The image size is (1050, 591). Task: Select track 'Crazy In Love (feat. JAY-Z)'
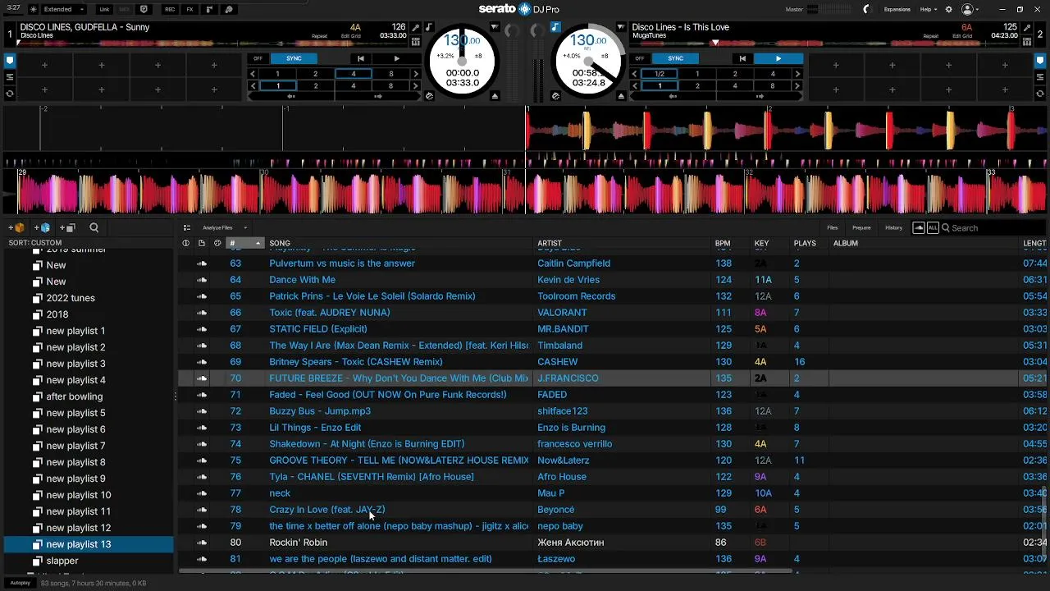coord(326,510)
